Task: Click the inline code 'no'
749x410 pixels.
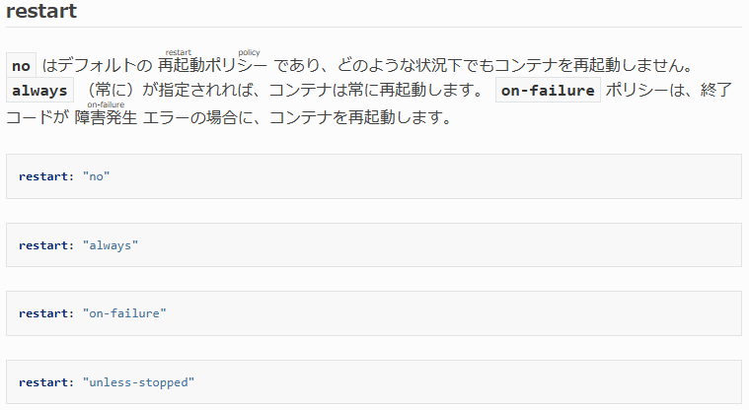Action: [21, 65]
